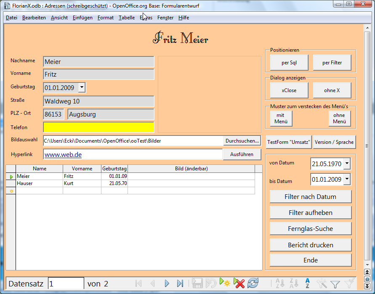Click the new-row star marker in grid
Screen dimensions: 375x294
pyautogui.click(x=11, y=191)
